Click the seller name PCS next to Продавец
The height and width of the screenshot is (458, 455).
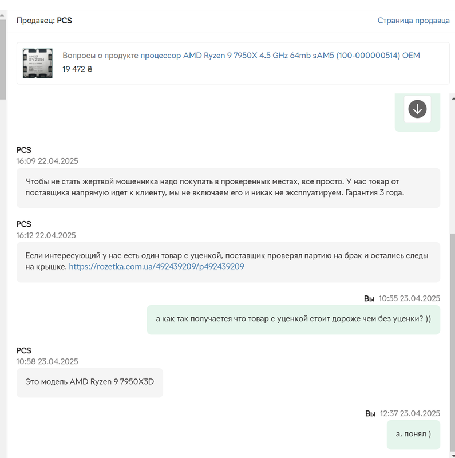[x=64, y=21]
